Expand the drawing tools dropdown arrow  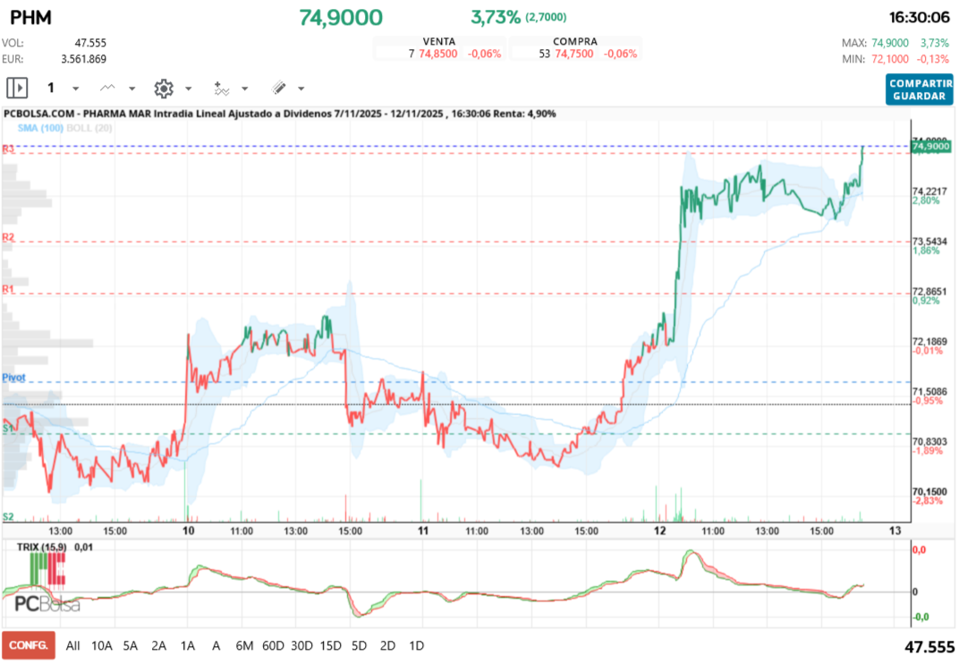(x=300, y=88)
